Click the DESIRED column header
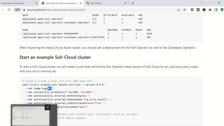This screenshot has width=224, height=126. 112,30
